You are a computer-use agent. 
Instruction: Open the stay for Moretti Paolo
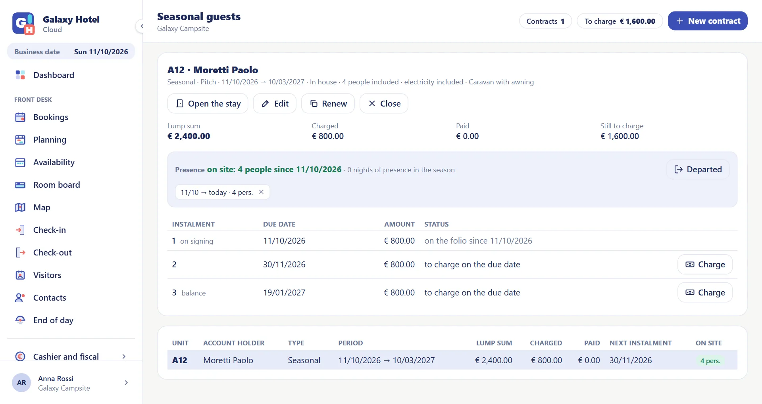pyautogui.click(x=208, y=103)
